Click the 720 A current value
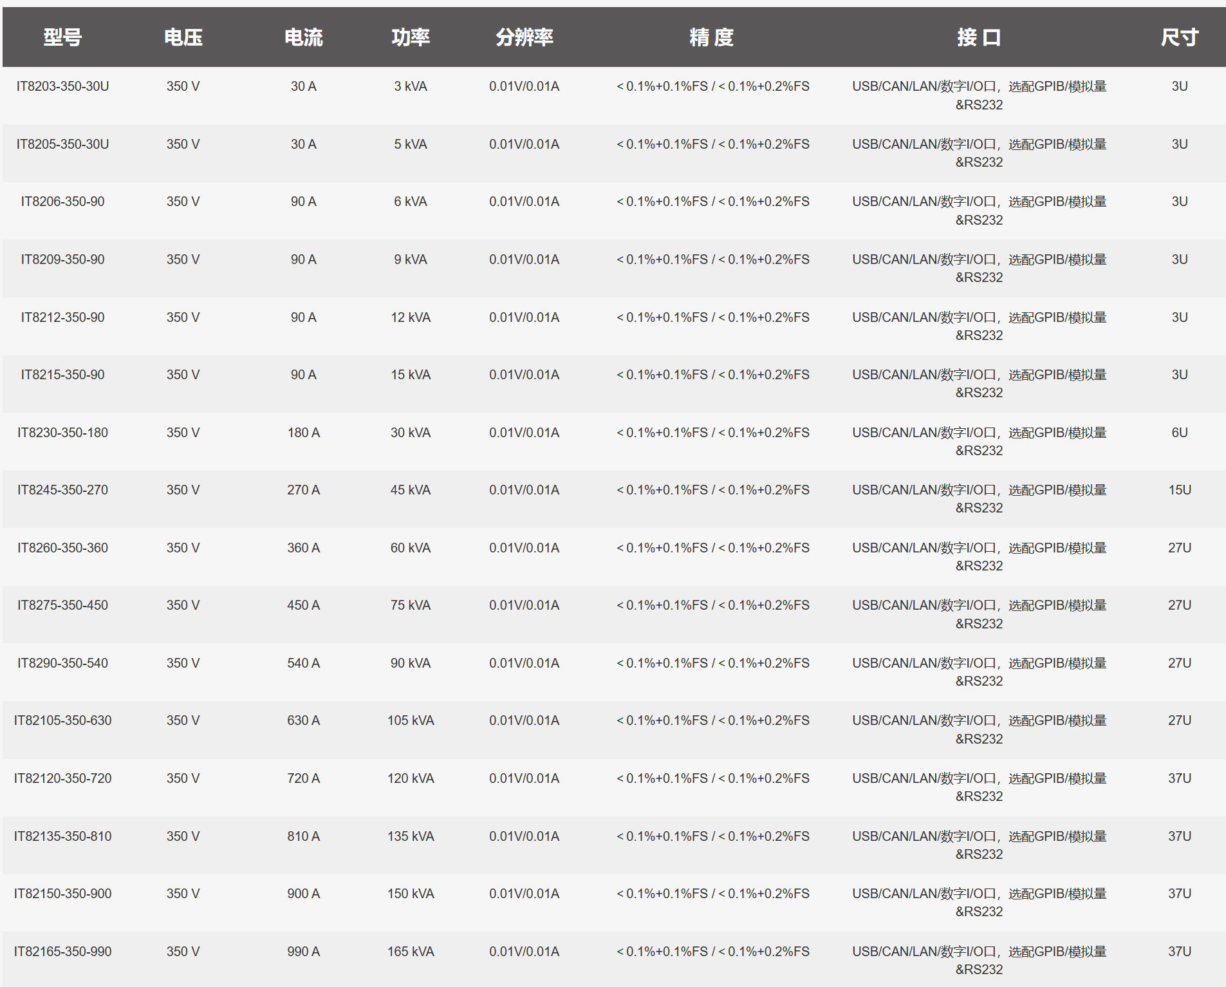The image size is (1226, 987). coord(303,778)
